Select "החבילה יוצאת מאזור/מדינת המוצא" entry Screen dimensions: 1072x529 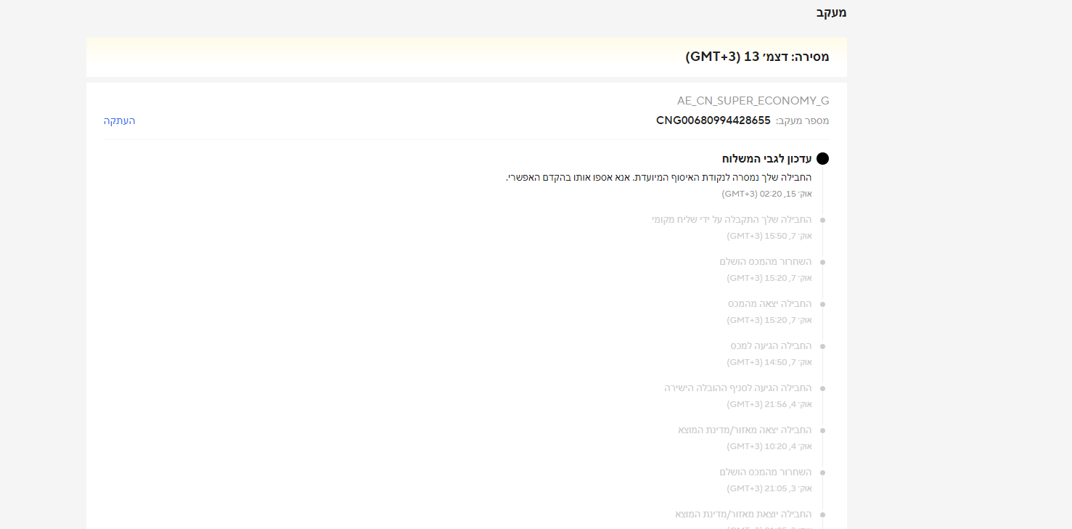[x=744, y=514]
